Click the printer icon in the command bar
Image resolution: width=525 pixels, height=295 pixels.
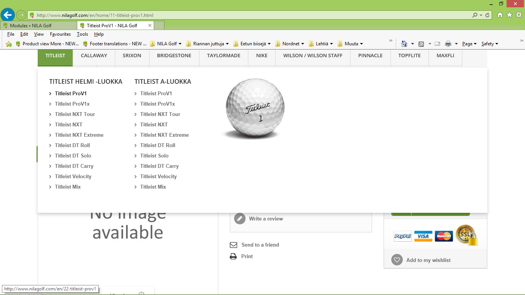[448, 44]
